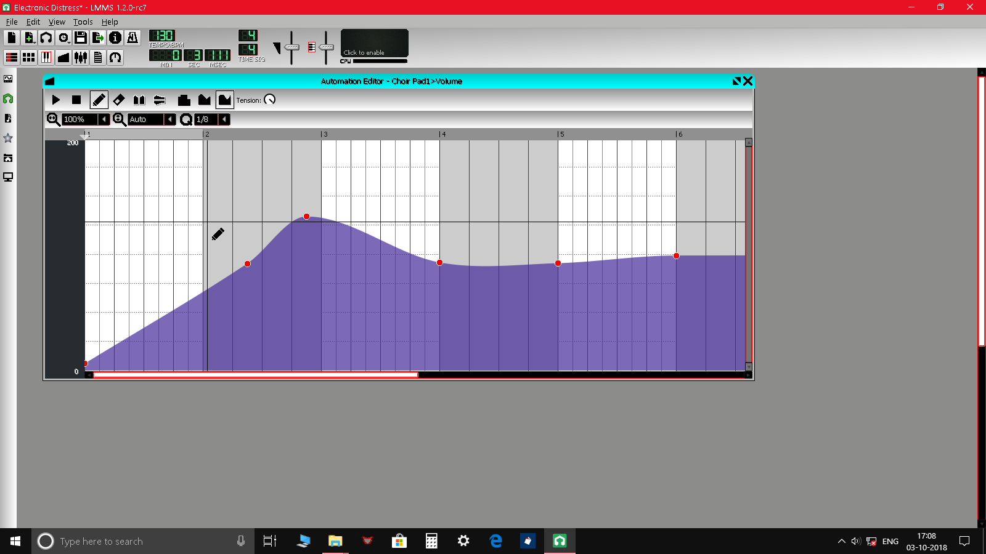
Task: Save the current project
Action: 81,36
